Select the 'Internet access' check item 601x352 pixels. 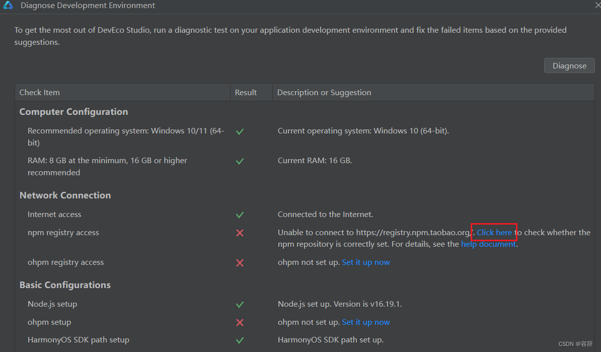54,215
